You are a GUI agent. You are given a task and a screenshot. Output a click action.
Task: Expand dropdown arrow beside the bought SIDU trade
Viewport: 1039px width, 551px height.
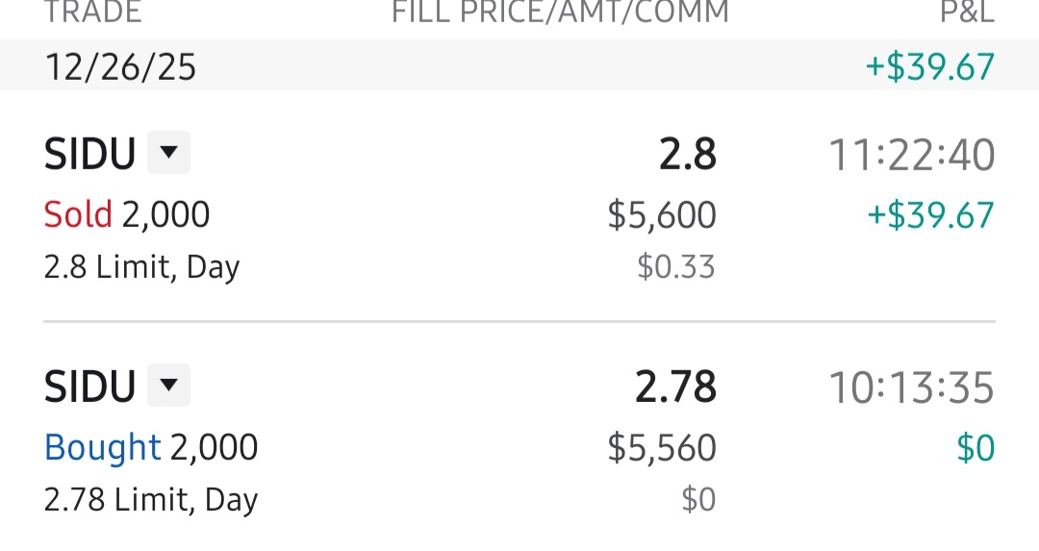tap(168, 386)
